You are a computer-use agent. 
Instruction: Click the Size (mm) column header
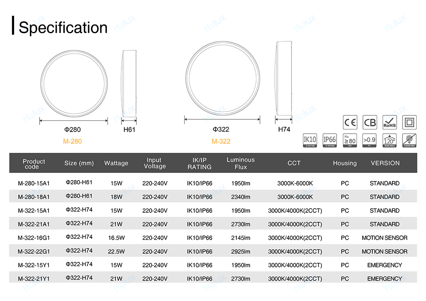click(x=79, y=163)
